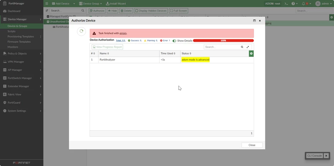Open the Add Device dropdown arrow
This screenshot has height=166, width=334.
(x=74, y=4)
